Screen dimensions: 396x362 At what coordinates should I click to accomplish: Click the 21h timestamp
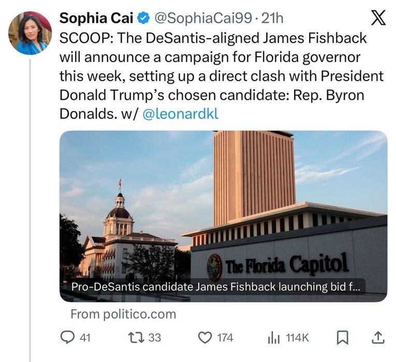[x=273, y=19]
